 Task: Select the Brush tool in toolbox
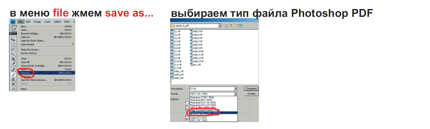[13, 74]
